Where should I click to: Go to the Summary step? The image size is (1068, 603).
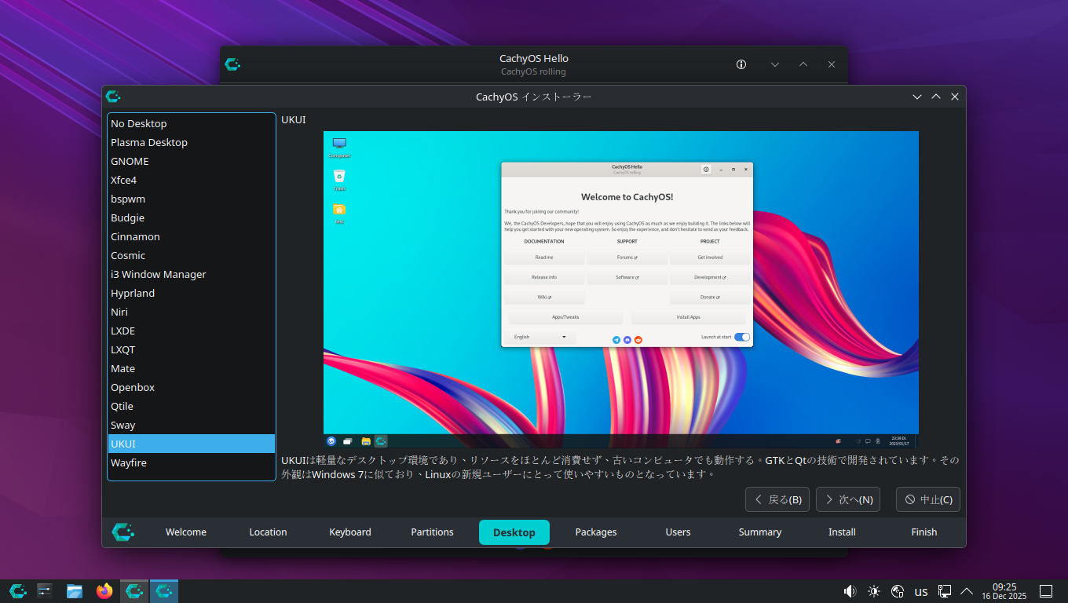760,532
